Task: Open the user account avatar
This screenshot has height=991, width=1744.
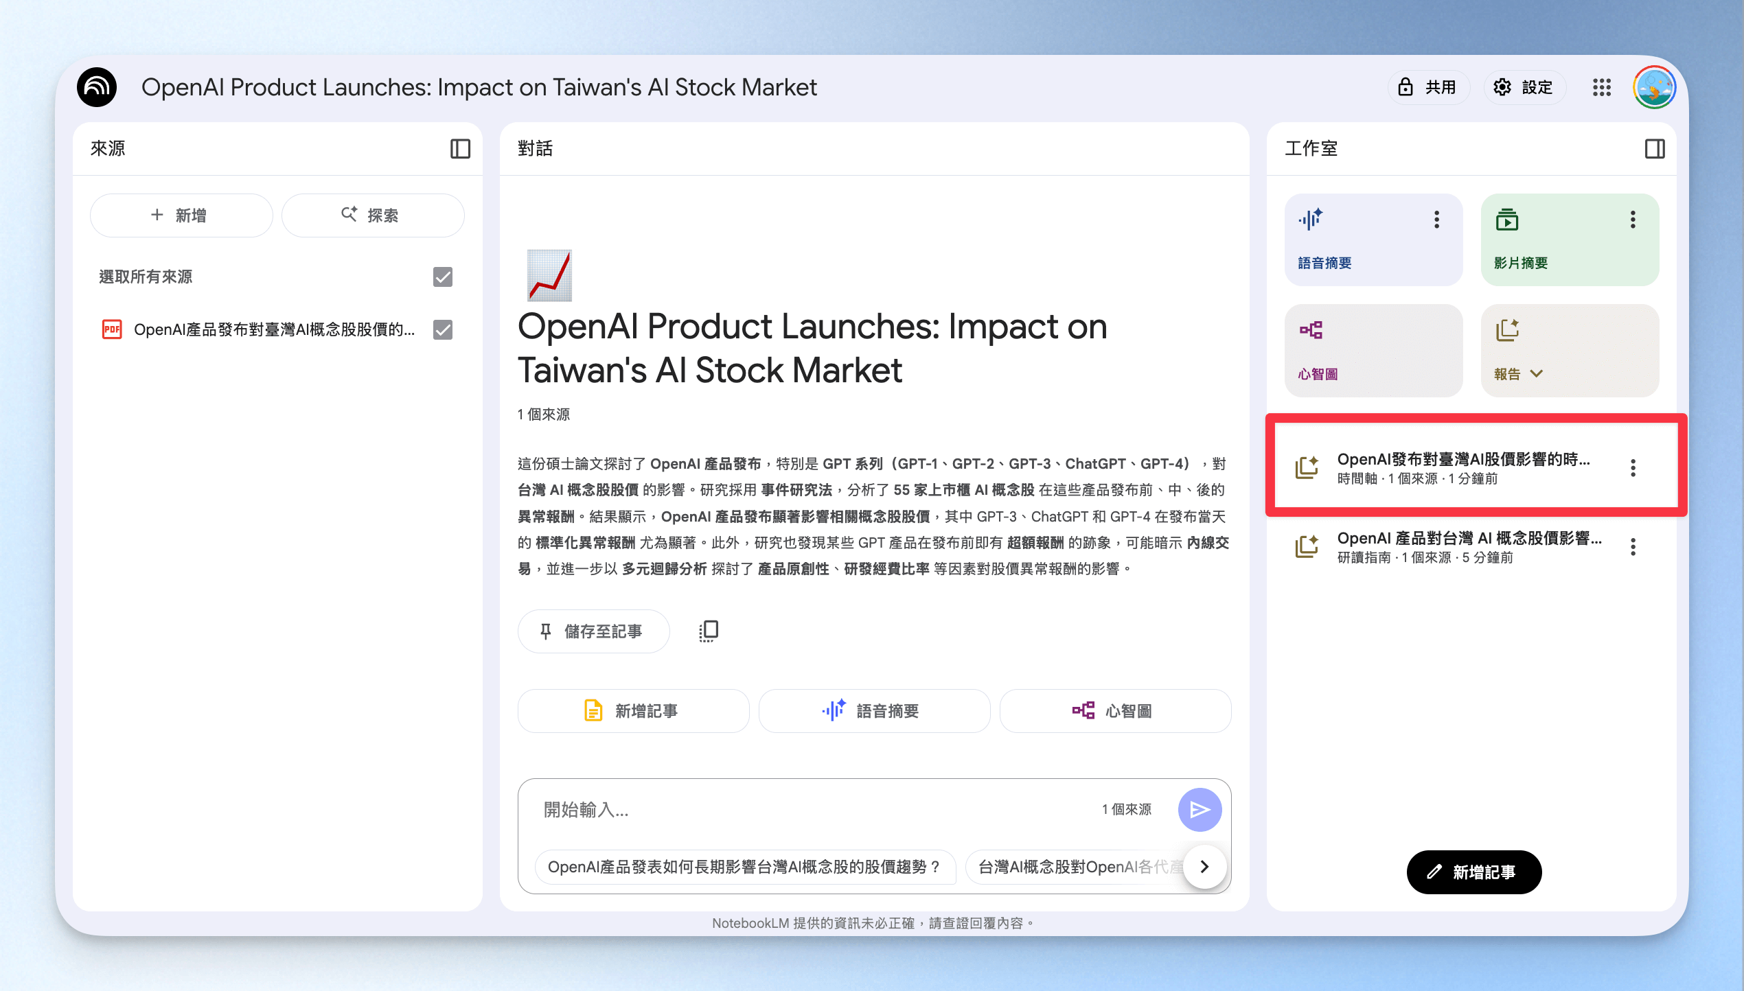Action: [1655, 87]
